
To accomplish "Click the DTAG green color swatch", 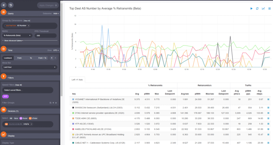I will (73, 113).
